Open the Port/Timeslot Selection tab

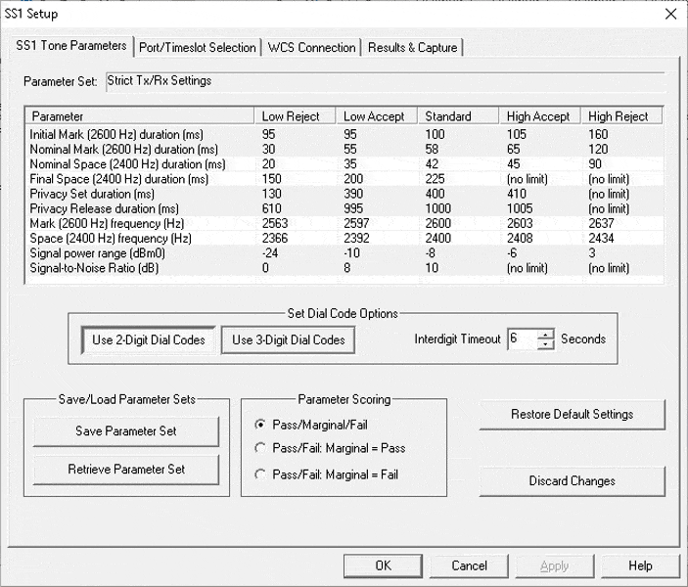pos(198,47)
